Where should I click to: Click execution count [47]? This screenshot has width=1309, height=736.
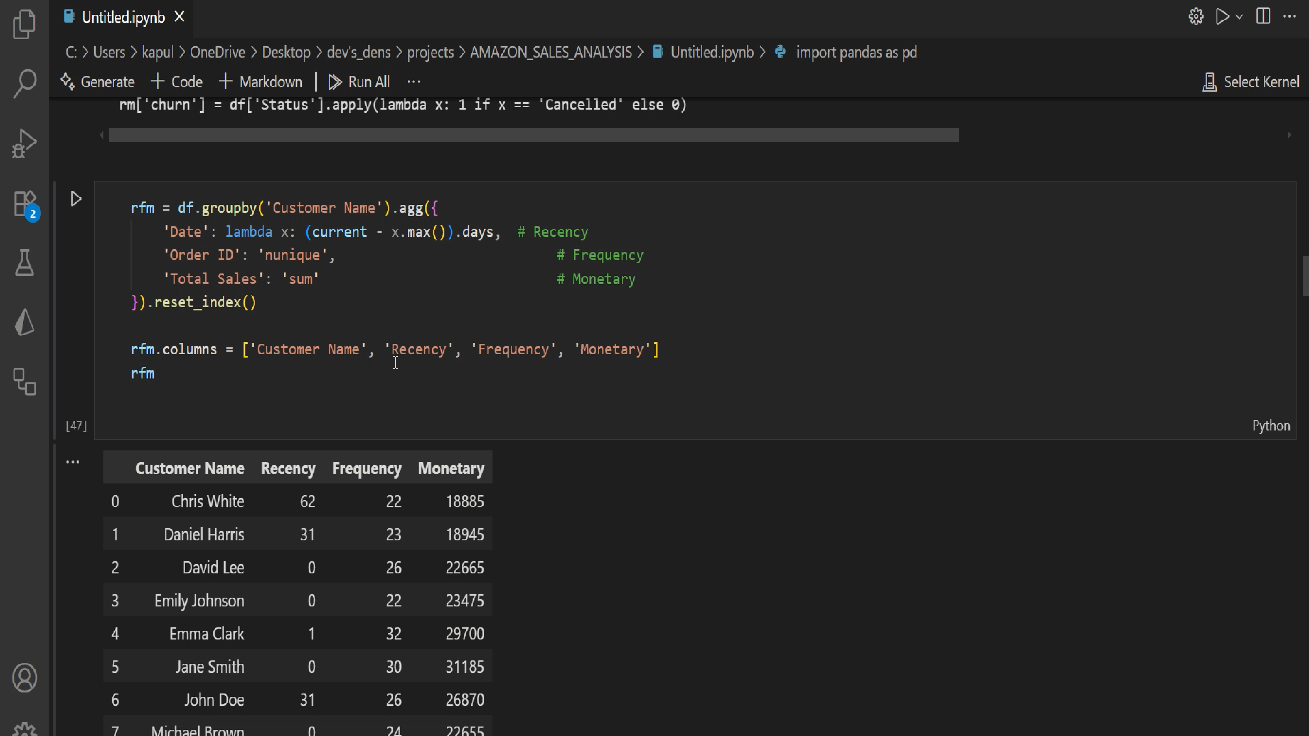tap(76, 425)
